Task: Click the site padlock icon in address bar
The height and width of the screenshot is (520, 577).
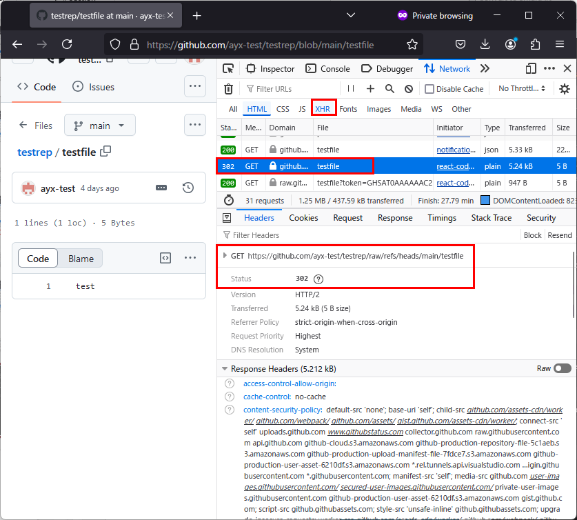Action: pyautogui.click(x=134, y=45)
